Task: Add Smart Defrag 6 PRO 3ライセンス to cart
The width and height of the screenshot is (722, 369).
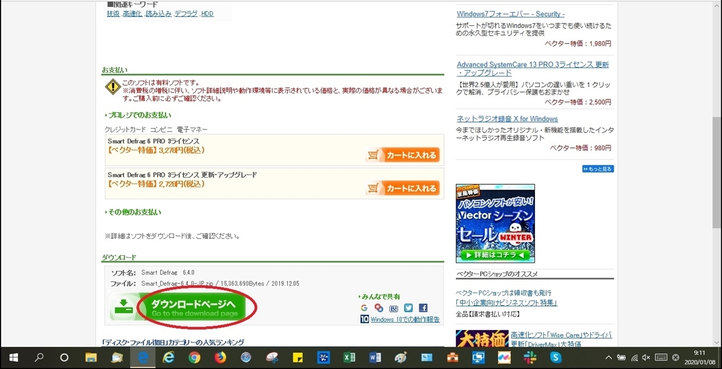Action: [x=403, y=155]
